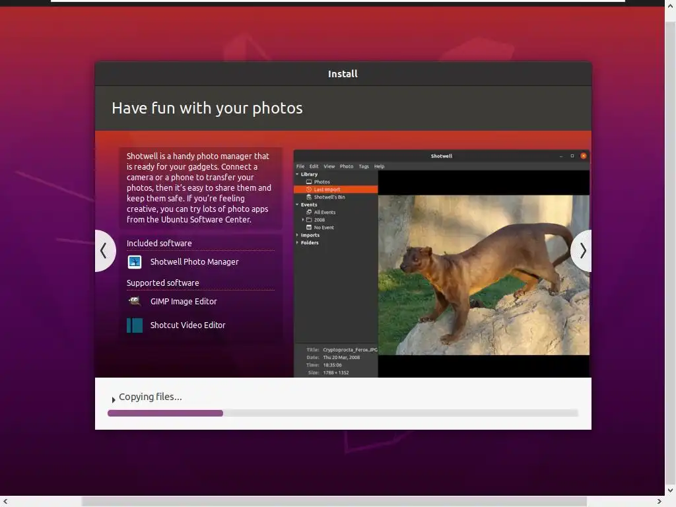
Task: Click the fossa photo preview
Action: coord(484,275)
